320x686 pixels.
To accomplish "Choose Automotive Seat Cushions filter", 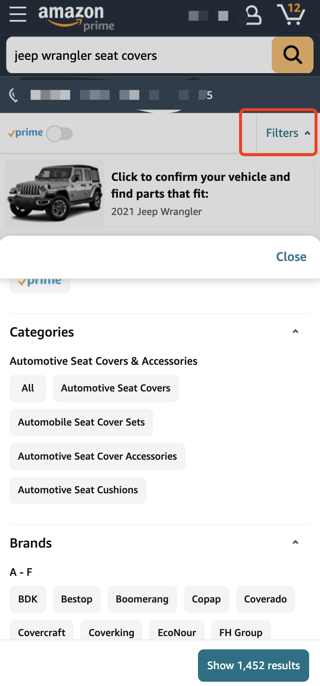I will coord(78,490).
